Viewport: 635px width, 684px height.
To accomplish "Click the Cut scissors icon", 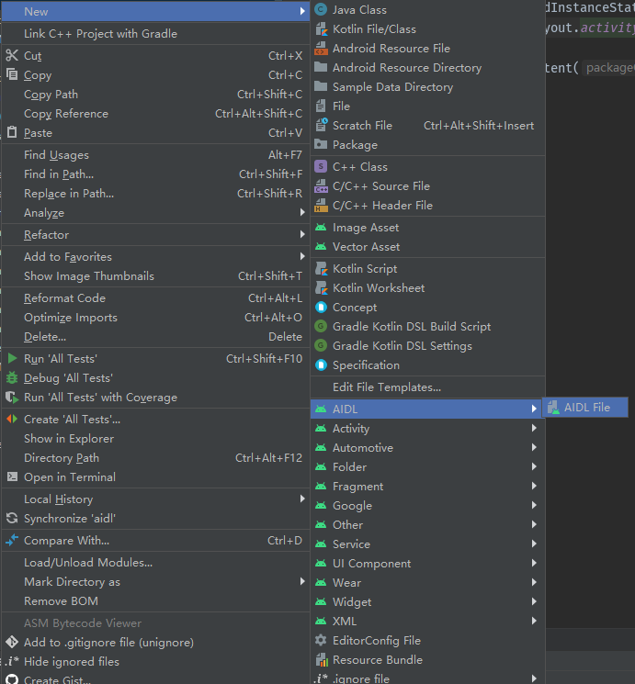I will click(12, 55).
